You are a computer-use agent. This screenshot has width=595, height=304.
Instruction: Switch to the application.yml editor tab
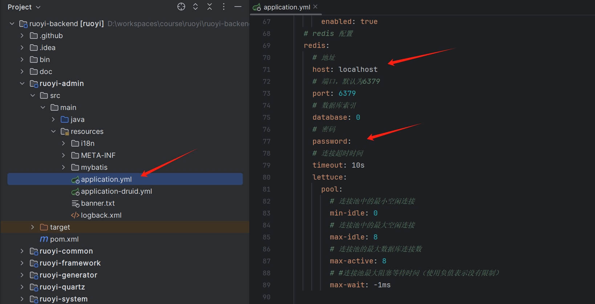[287, 7]
